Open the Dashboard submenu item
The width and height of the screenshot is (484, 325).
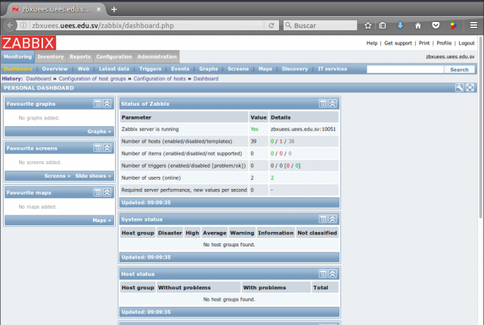coord(18,69)
